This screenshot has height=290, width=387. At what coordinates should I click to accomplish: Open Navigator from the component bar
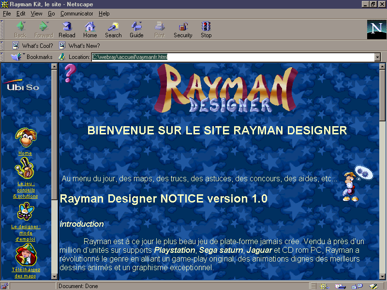pyautogui.click(x=324, y=286)
